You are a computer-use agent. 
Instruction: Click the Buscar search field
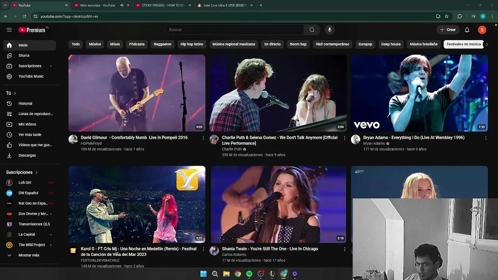234,30
